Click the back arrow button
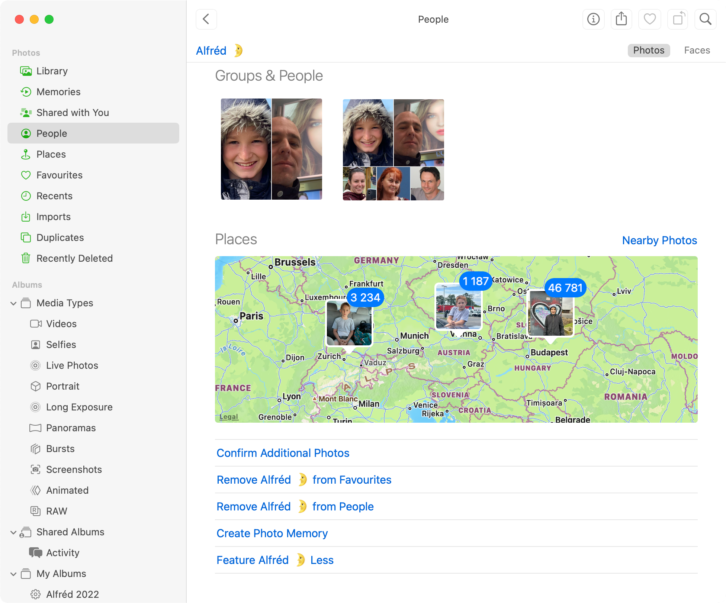This screenshot has width=726, height=603. coord(206,19)
